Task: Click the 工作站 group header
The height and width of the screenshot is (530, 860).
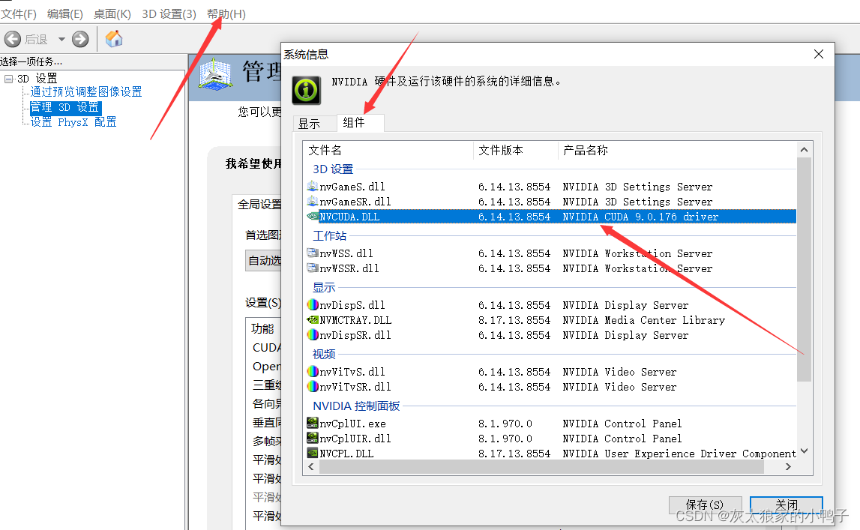Action: tap(330, 235)
